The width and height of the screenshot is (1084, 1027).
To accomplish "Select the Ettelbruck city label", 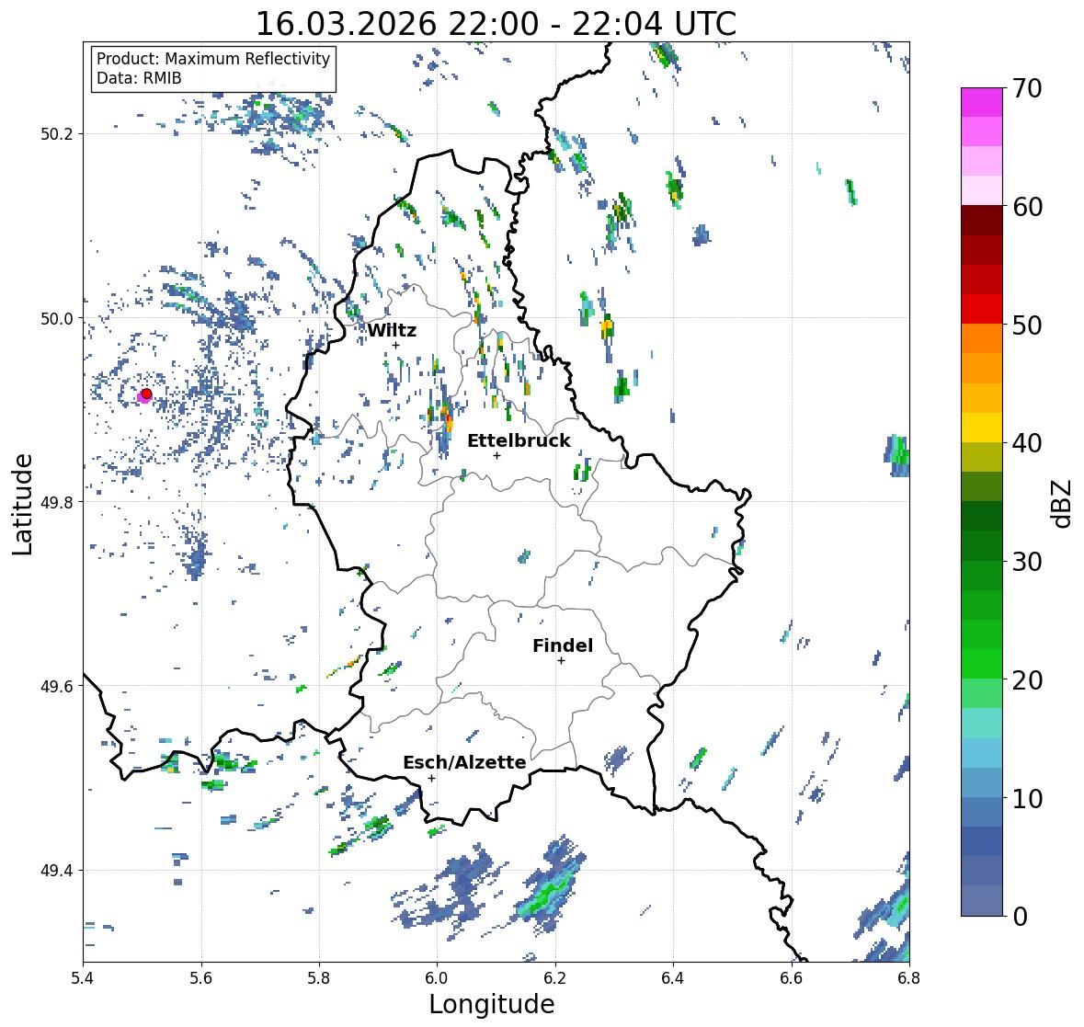I will click(519, 440).
